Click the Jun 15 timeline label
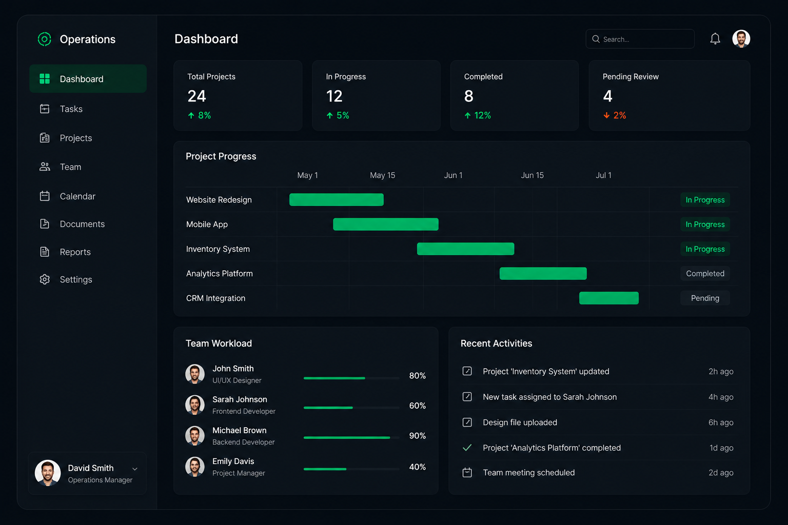This screenshot has width=788, height=525. (533, 175)
